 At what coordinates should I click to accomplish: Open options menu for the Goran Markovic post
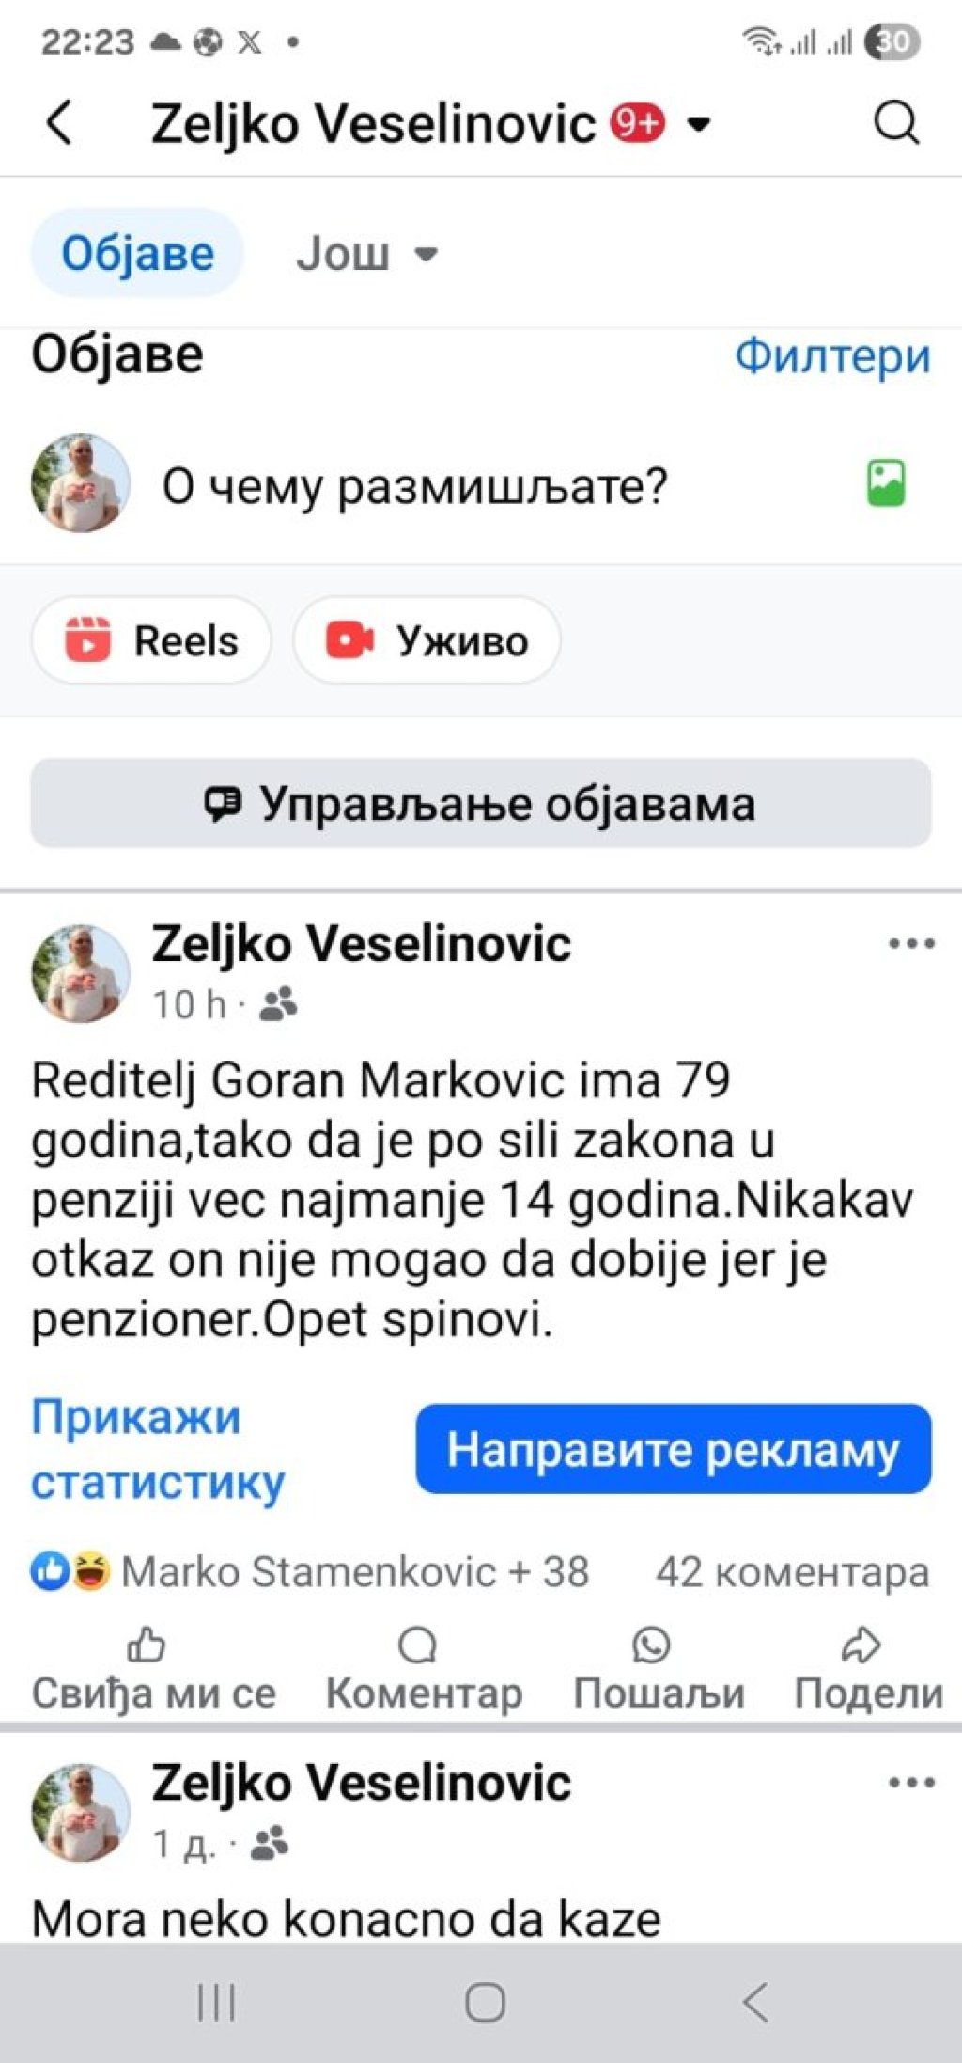[911, 943]
